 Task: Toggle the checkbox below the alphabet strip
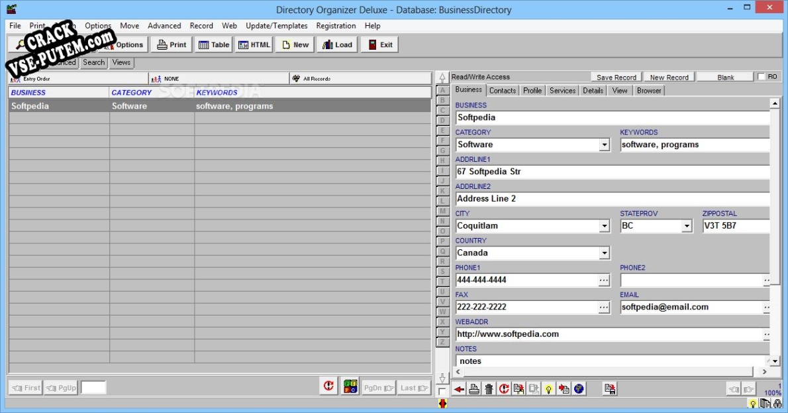[442, 392]
